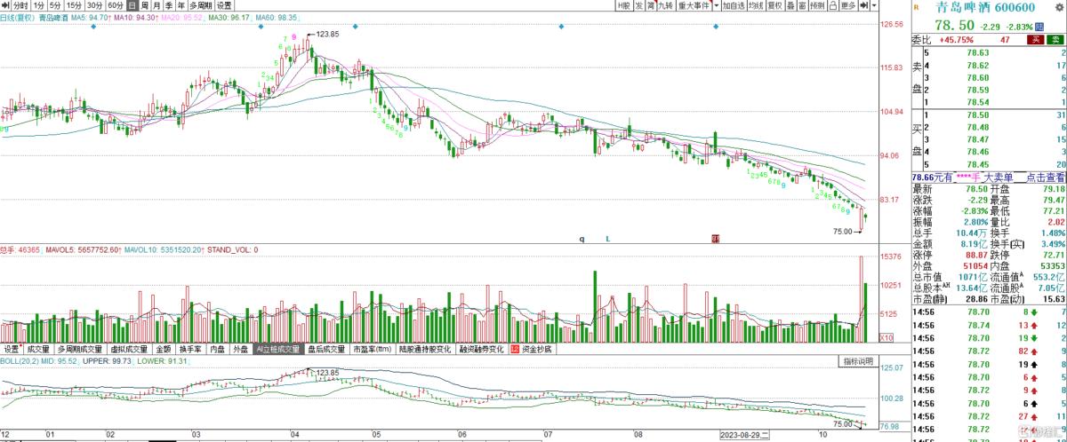
Task: Click the 买 green button in 委比 row
Action: 1055,40
